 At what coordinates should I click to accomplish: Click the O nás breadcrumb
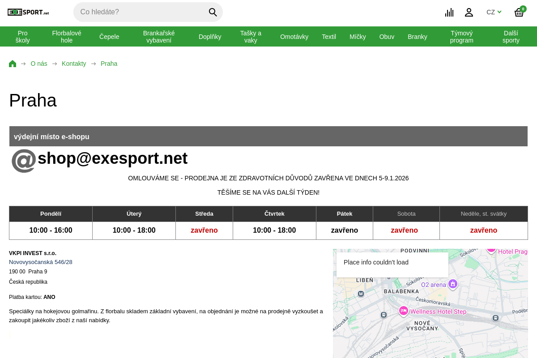(x=38, y=63)
